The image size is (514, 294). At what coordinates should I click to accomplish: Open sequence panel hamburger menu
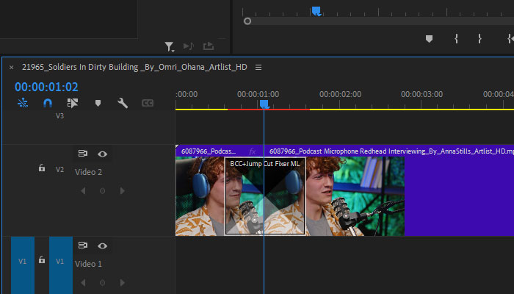click(258, 68)
